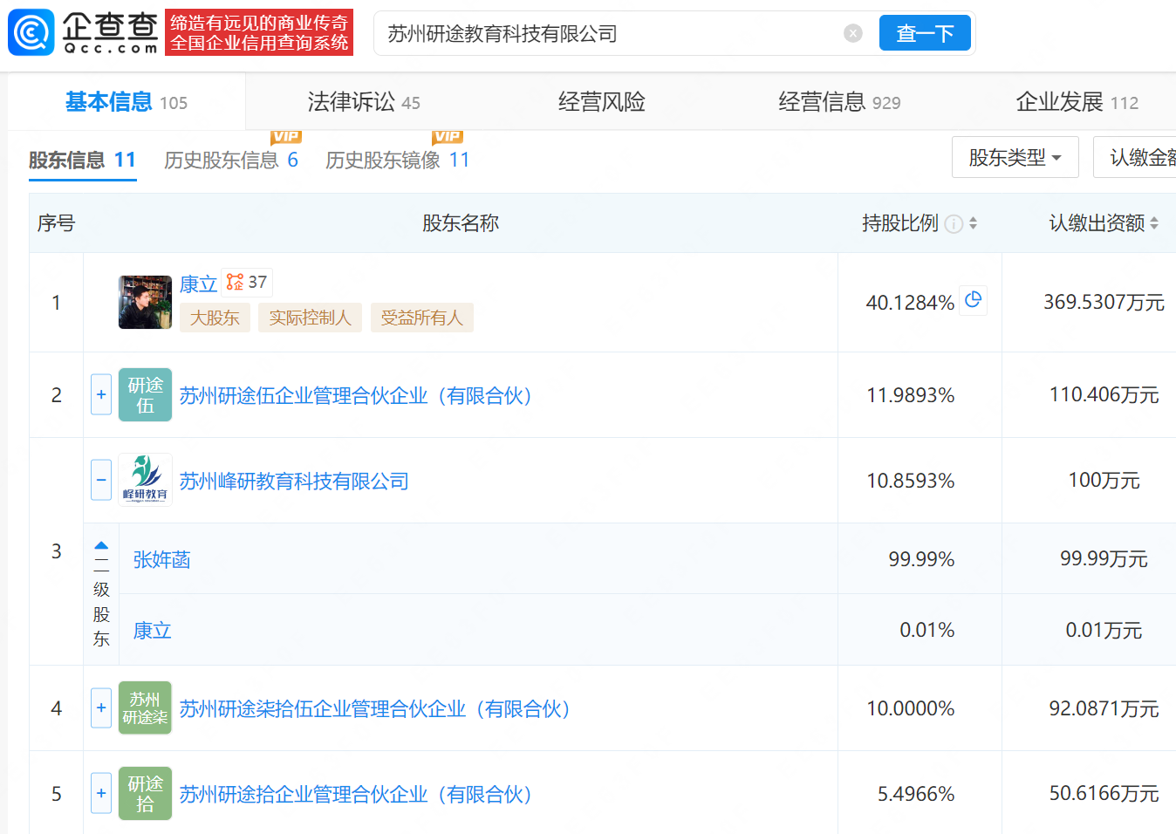Click the 苏州研途柒 company logo
Viewport: 1176px width, 834px height.
tap(145, 708)
